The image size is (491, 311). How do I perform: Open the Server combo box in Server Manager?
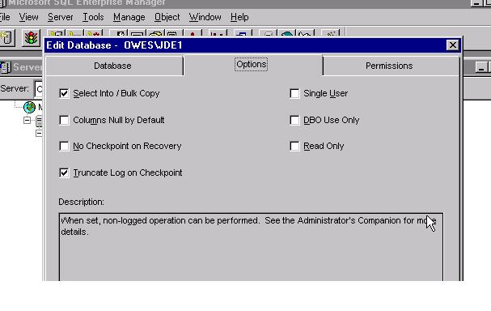click(x=39, y=89)
